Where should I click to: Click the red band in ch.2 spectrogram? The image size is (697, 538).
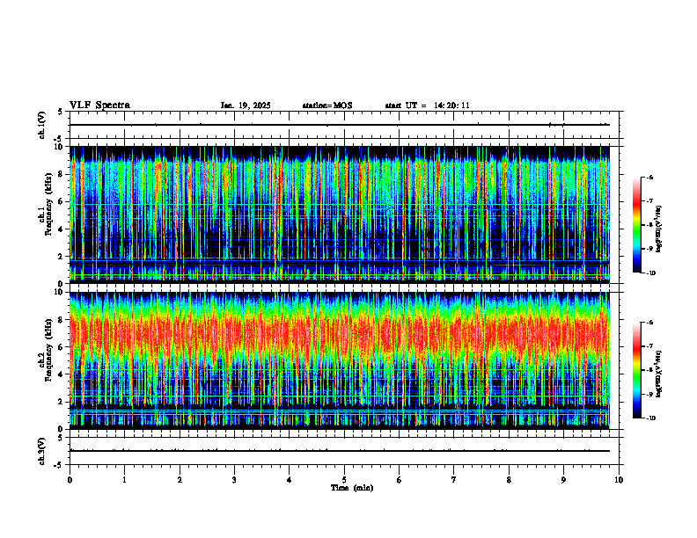[x=339, y=333]
